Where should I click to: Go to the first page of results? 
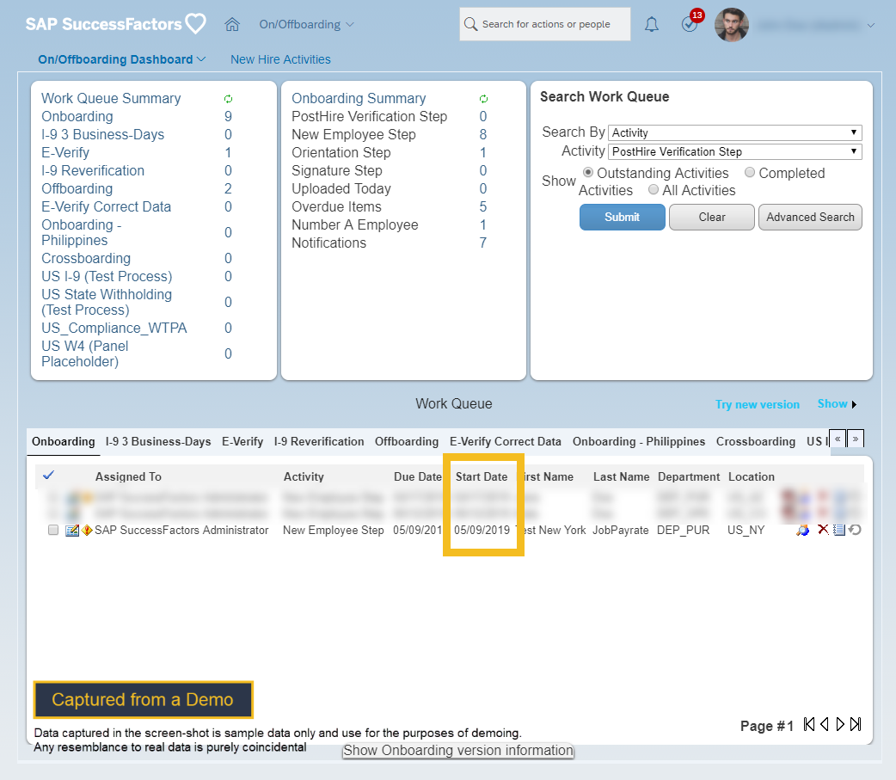pos(808,725)
